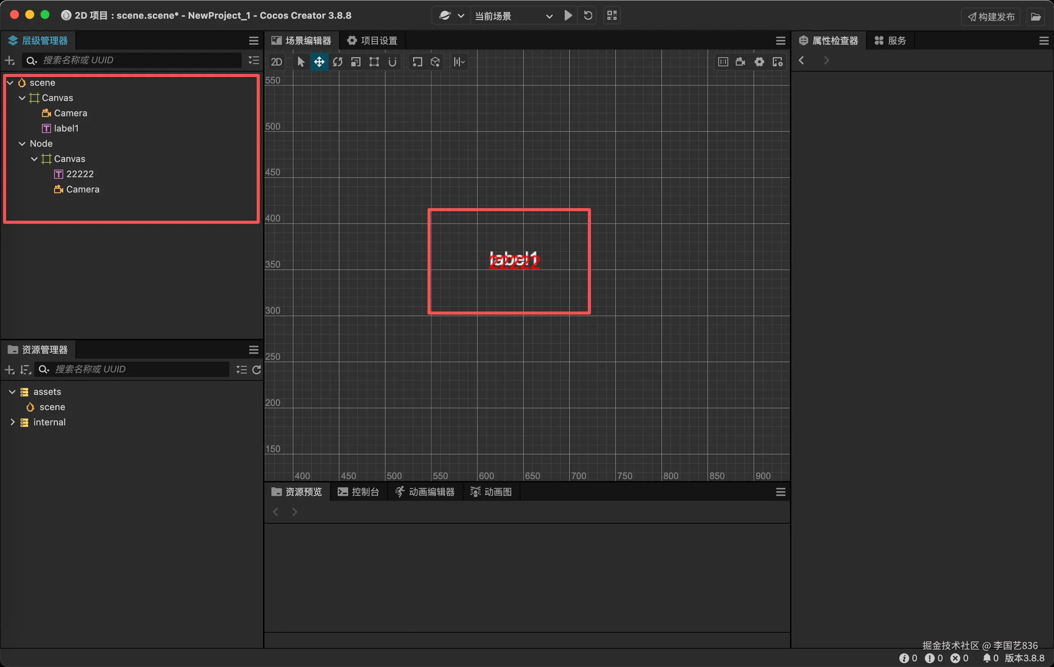
Task: Collapse the Node tree item
Action: coord(22,144)
